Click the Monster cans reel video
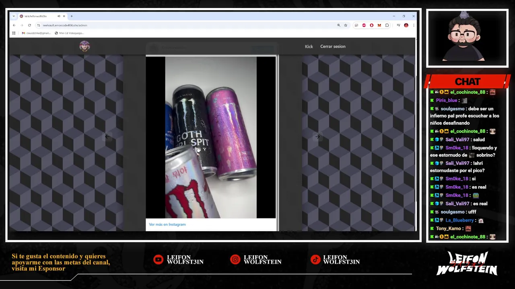 tap(211, 137)
